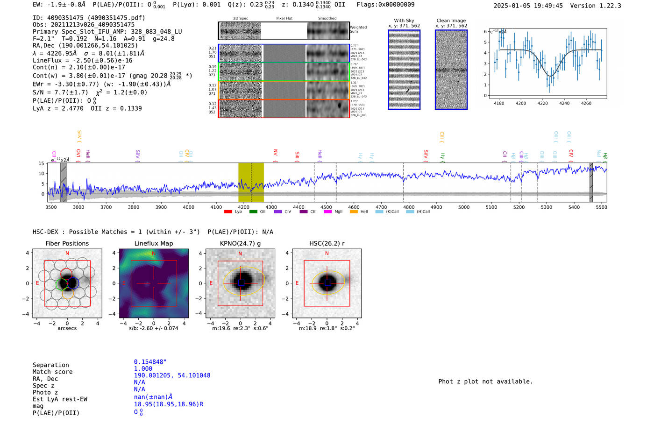Image resolution: width=654 pixels, height=445 pixels.
Task: Select the HSC(26.2) r cutout image
Action: [x=327, y=283]
